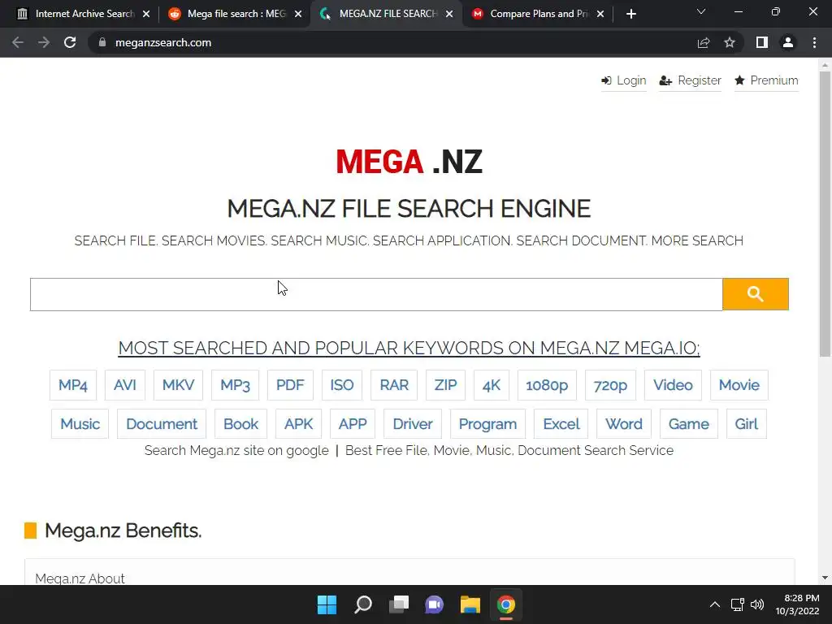Choose the RAR keyword
The image size is (832, 624).
[394, 385]
